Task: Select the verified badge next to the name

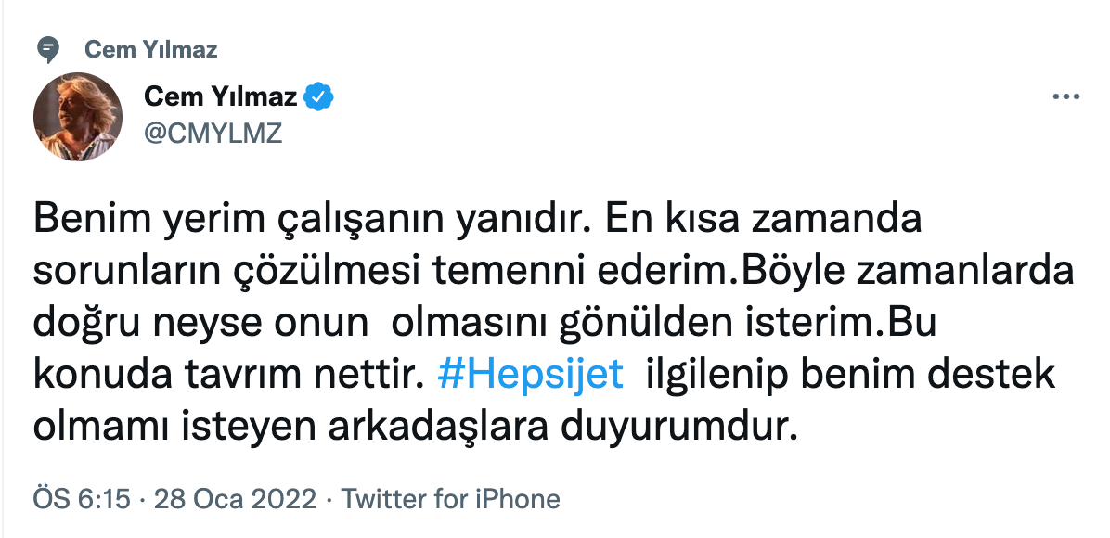Action: pos(320,95)
